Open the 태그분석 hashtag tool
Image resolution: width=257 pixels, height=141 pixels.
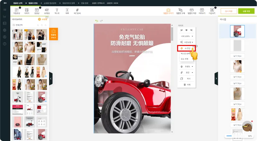click(x=77, y=11)
